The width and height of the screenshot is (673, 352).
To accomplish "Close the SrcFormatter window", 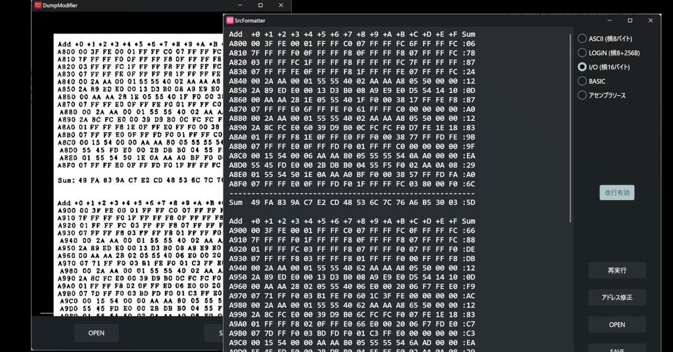I will point(650,20).
